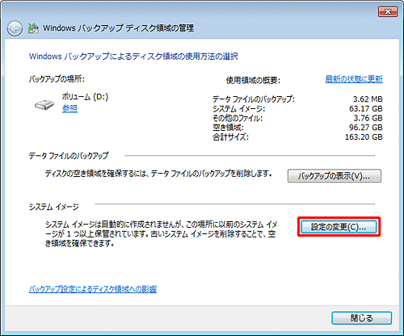
Task: Click the 63.17 GB system image value
Action: [366, 108]
